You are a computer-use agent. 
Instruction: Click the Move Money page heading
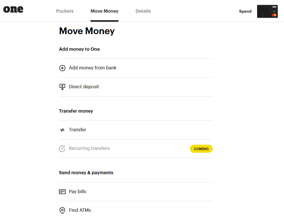[x=87, y=31]
